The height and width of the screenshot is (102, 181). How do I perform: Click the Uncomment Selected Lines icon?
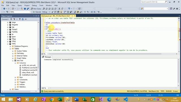click(88, 12)
